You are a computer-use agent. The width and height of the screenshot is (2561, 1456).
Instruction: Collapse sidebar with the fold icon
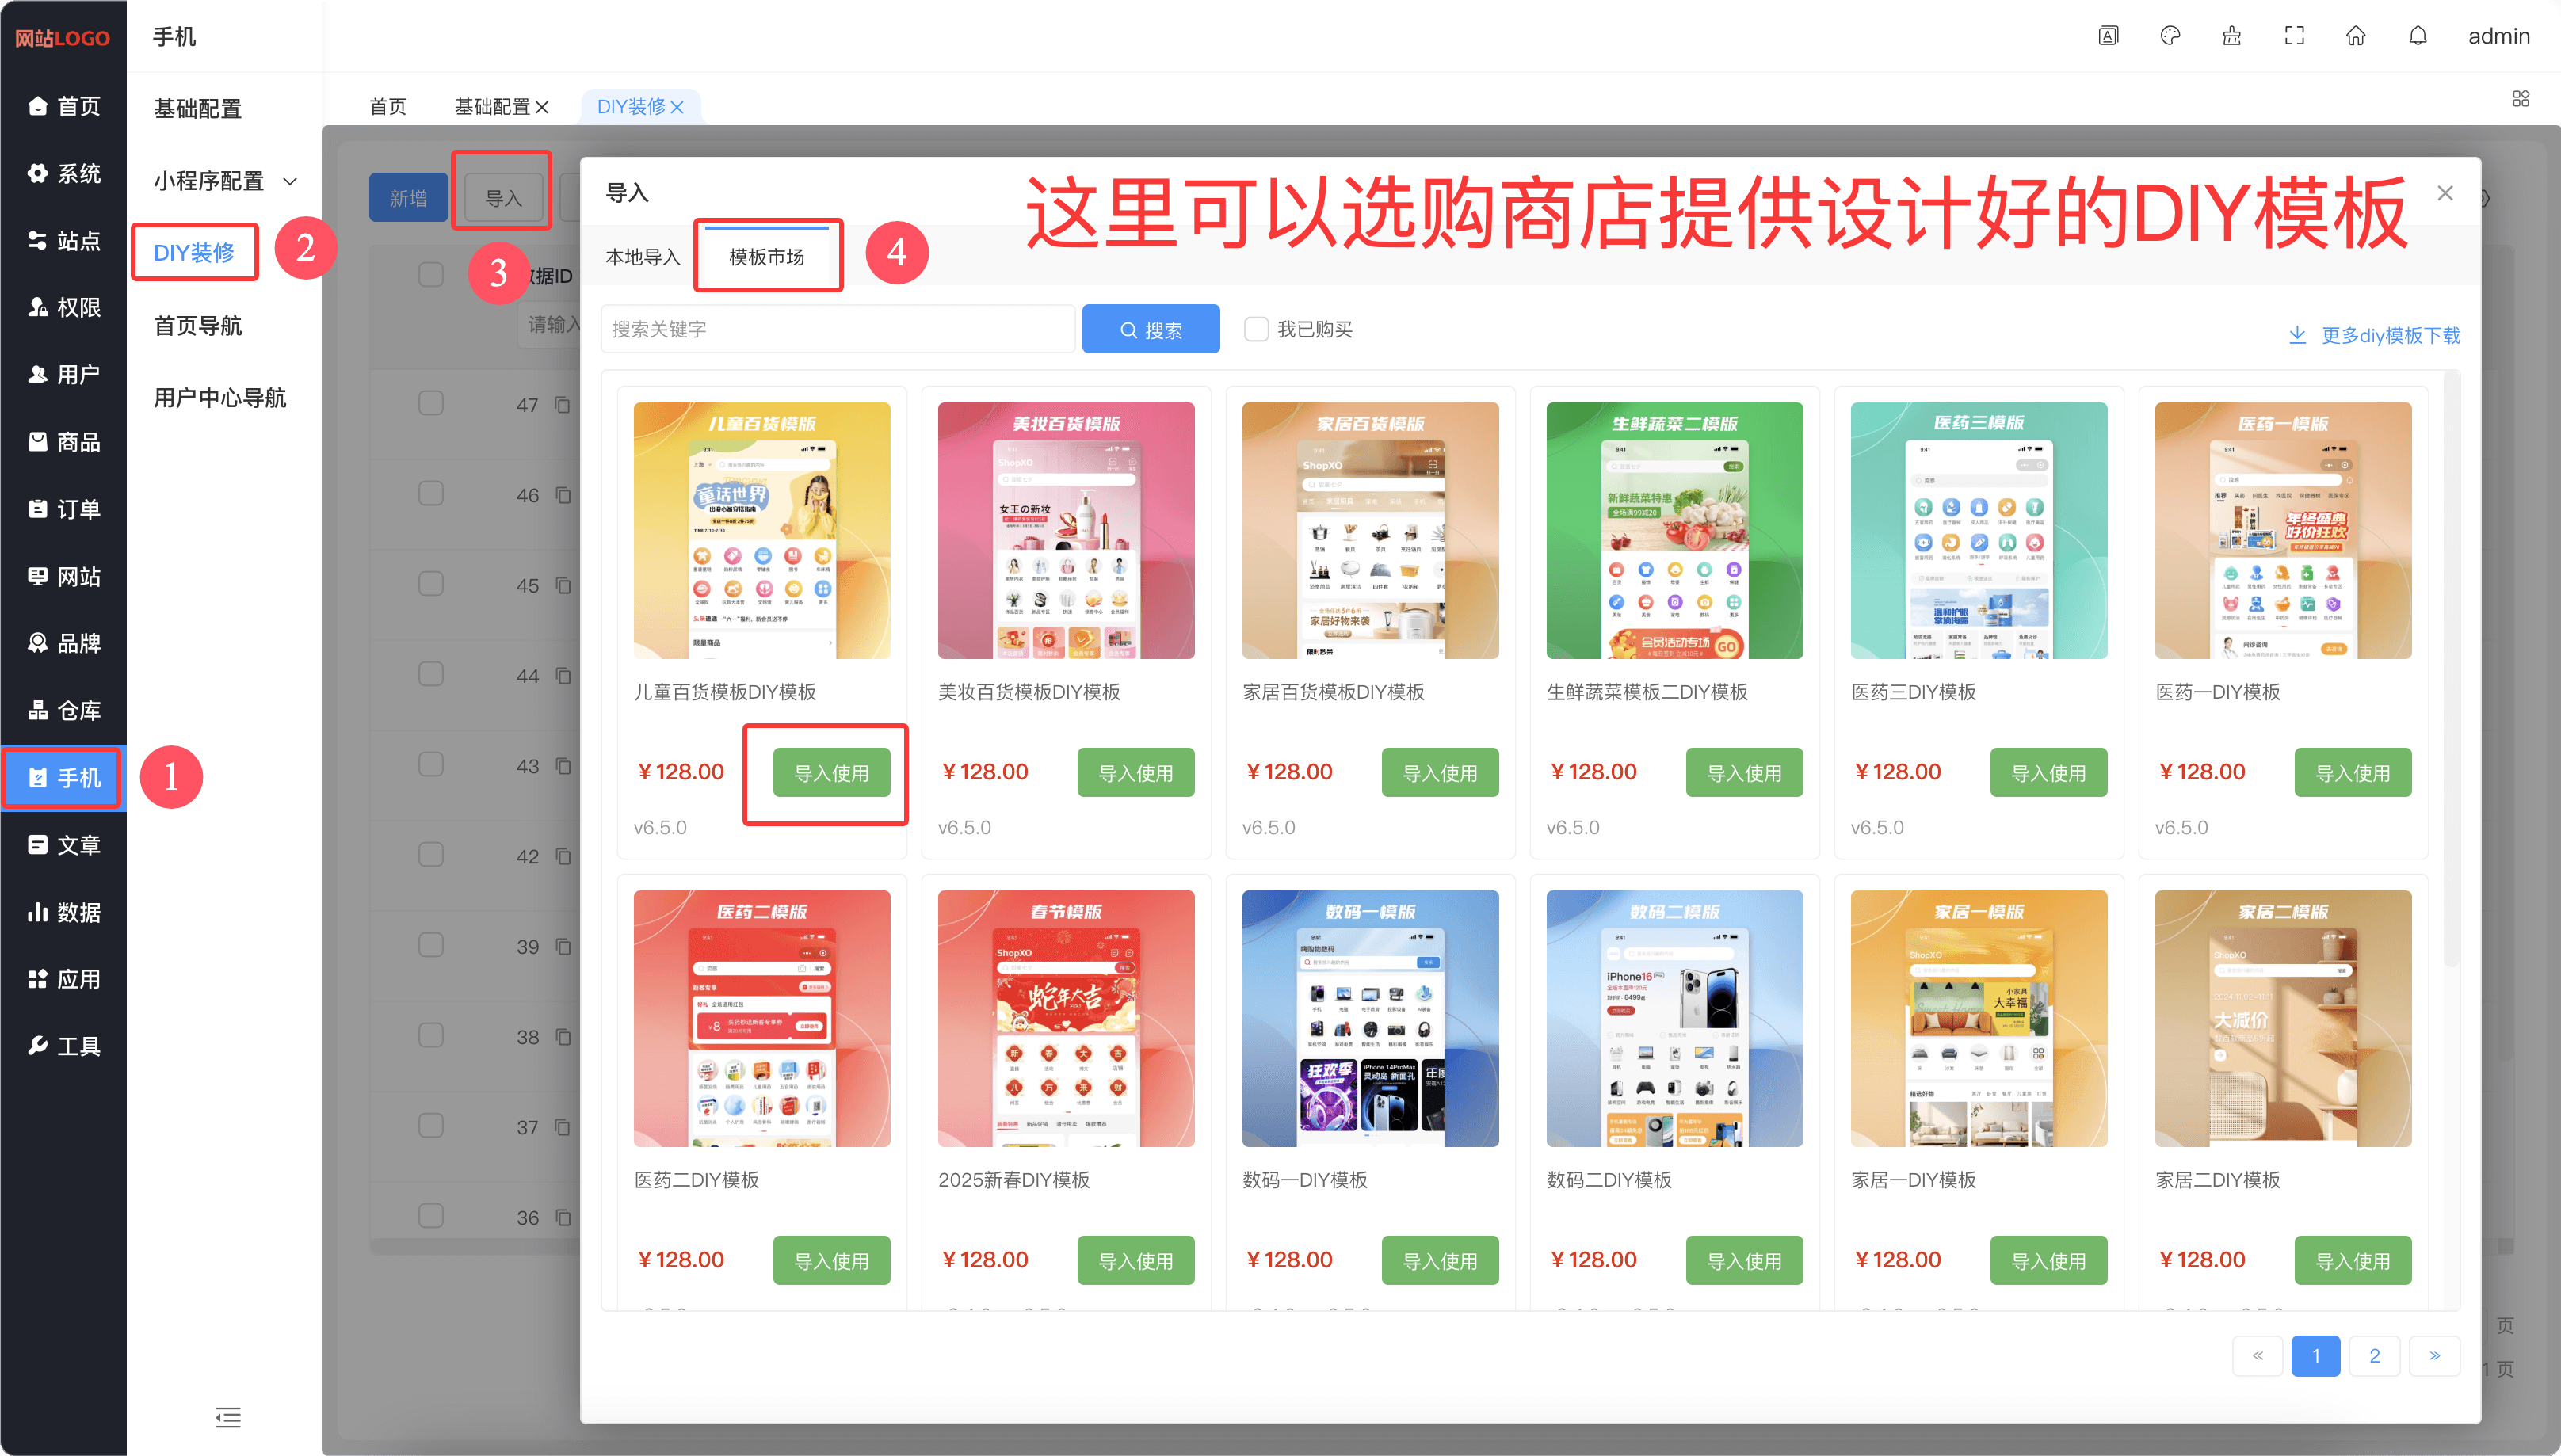pos(228,1417)
